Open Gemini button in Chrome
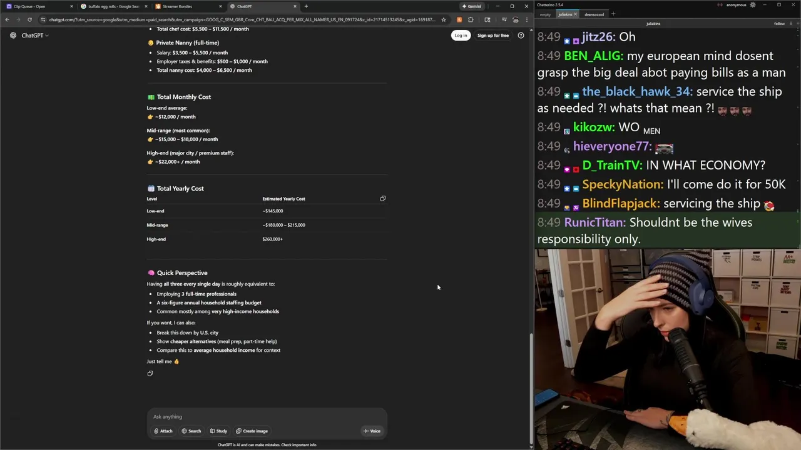 472,6
